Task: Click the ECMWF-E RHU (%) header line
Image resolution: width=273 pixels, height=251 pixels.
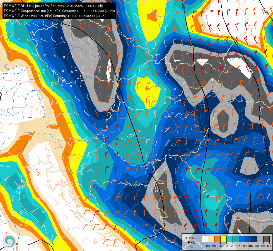Action: click(54, 6)
